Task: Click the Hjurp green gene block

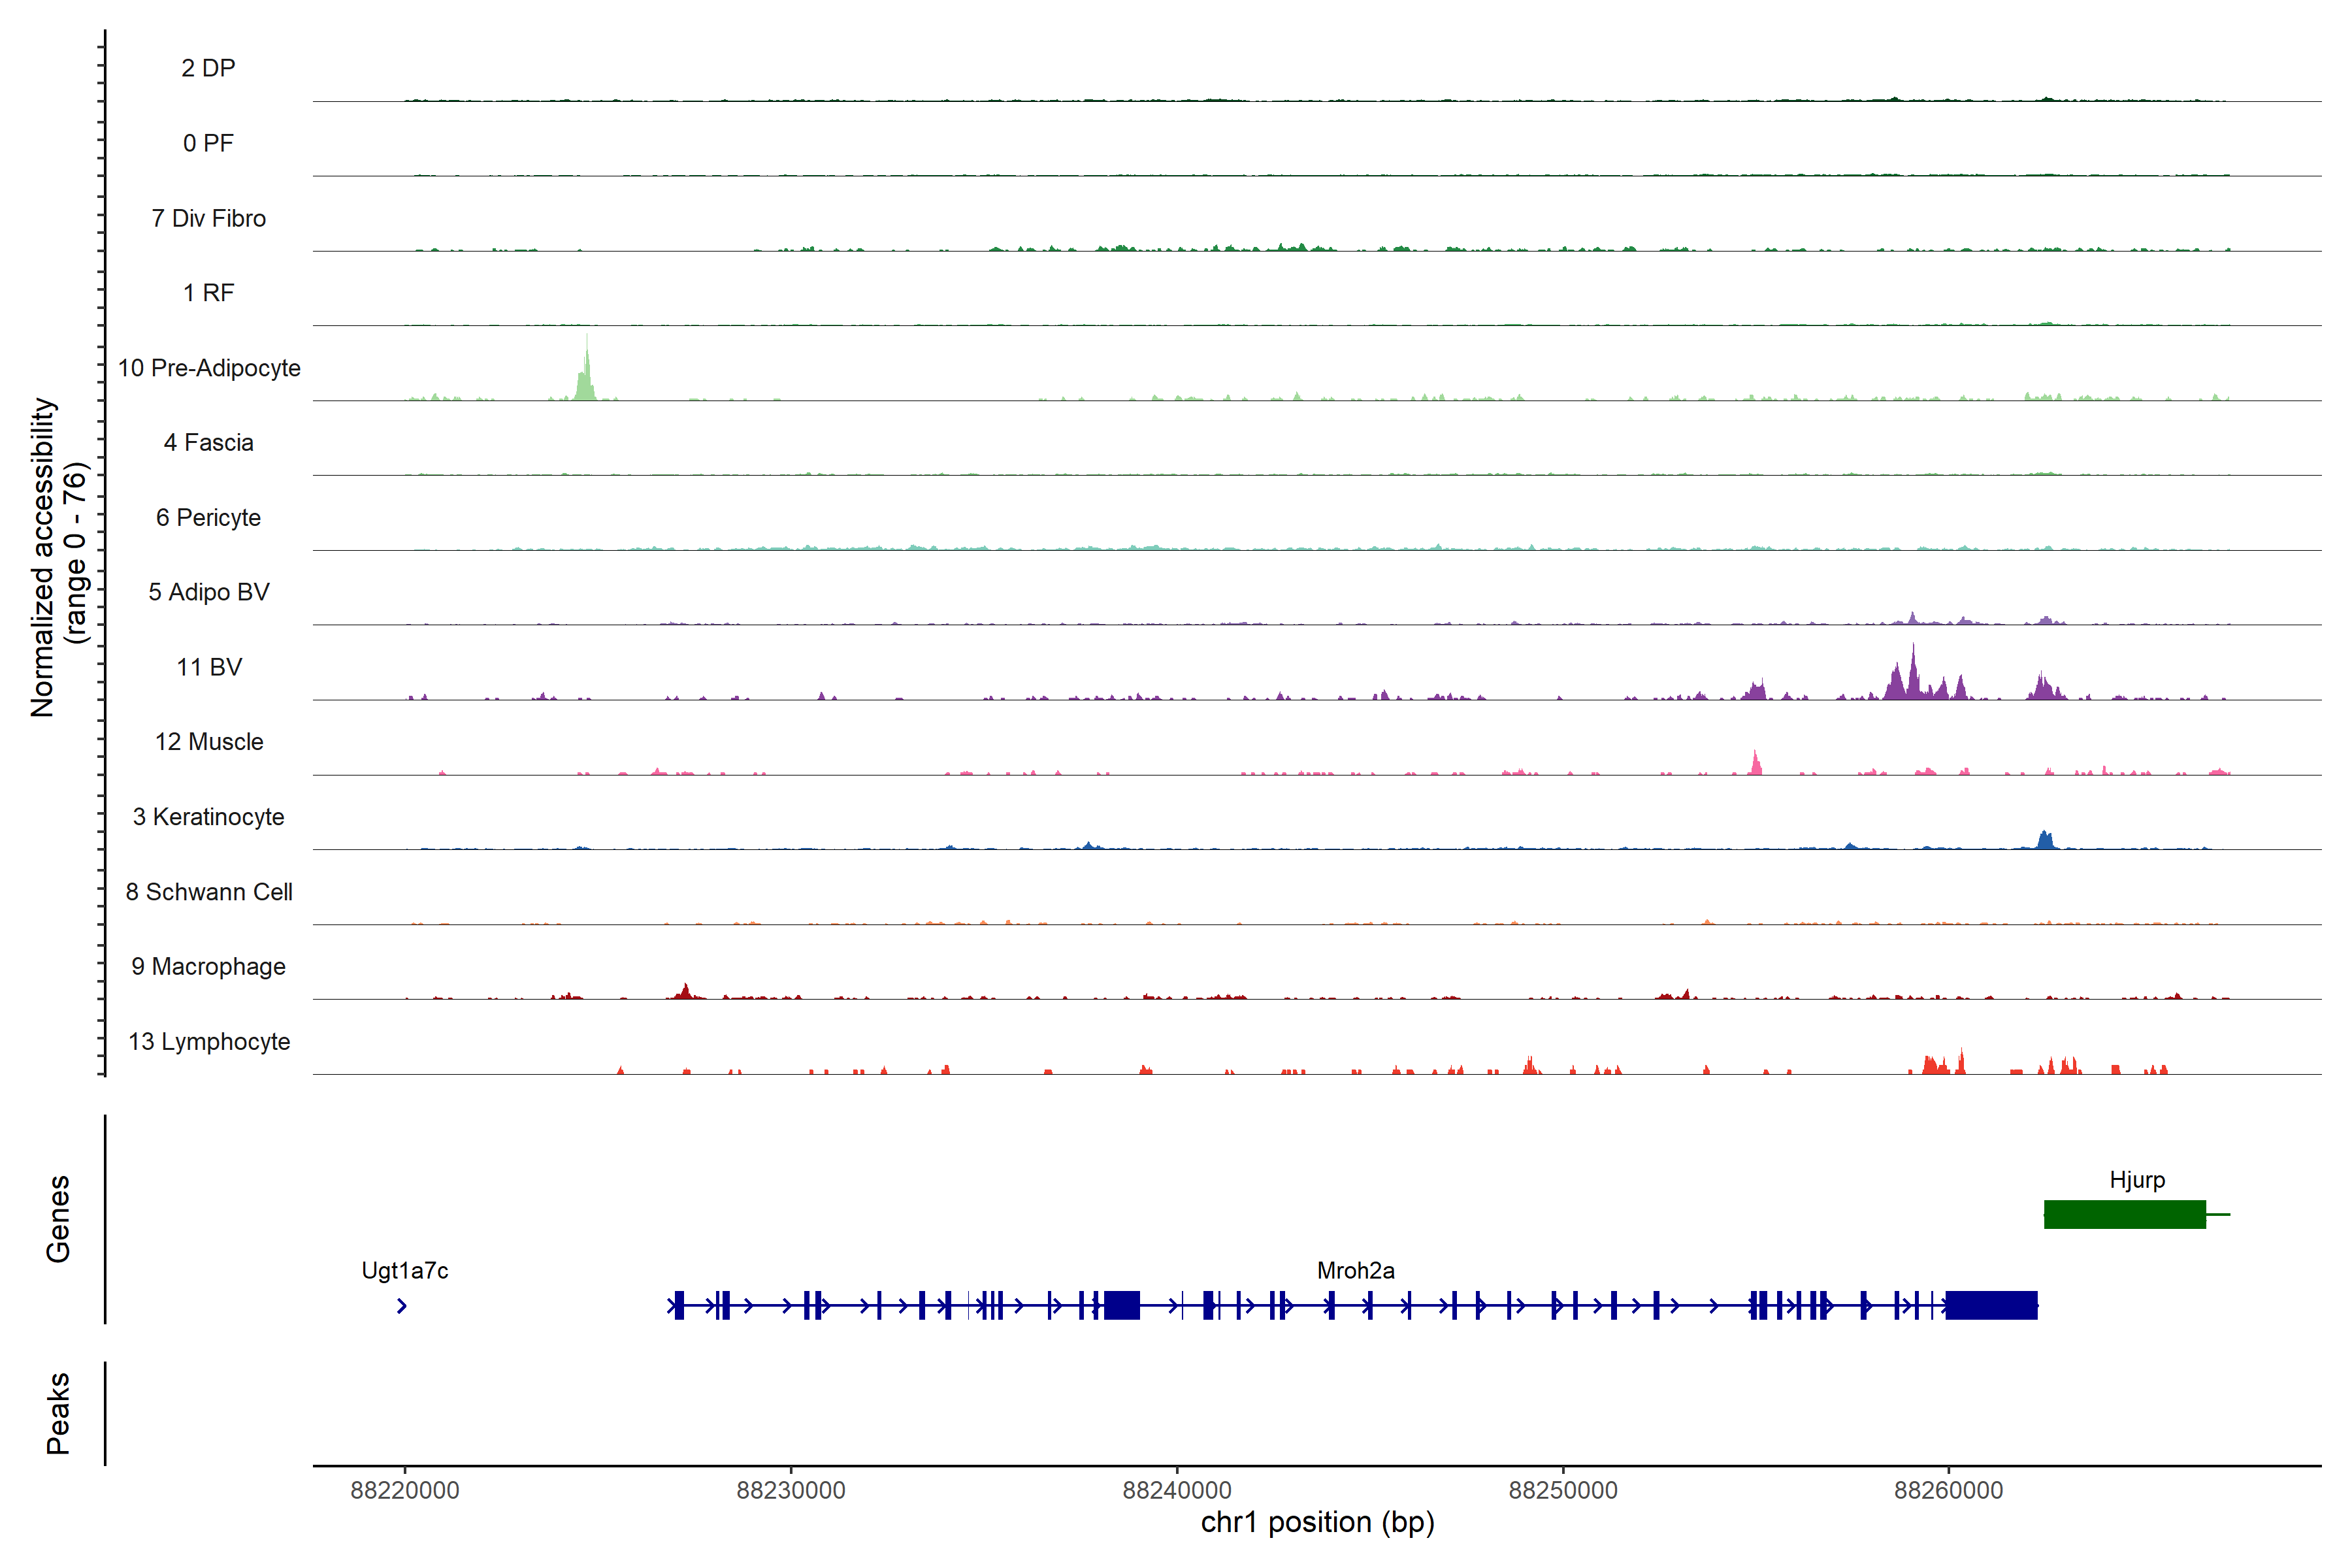Action: point(2124,1214)
